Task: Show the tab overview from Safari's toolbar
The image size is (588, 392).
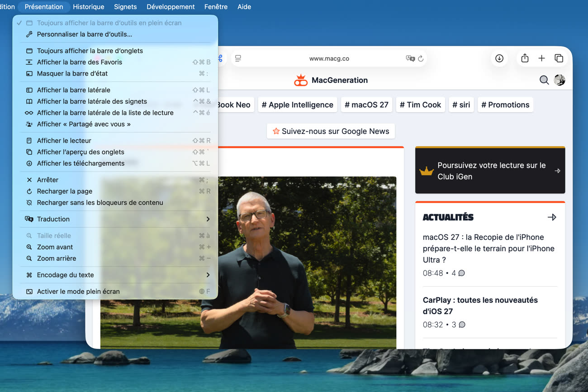Action: (559, 58)
